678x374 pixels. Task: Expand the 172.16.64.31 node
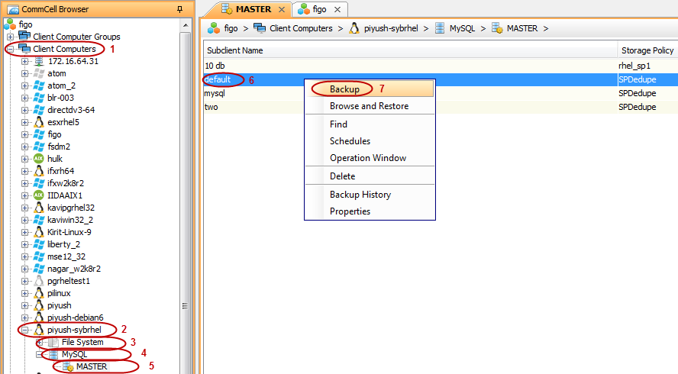tap(25, 61)
